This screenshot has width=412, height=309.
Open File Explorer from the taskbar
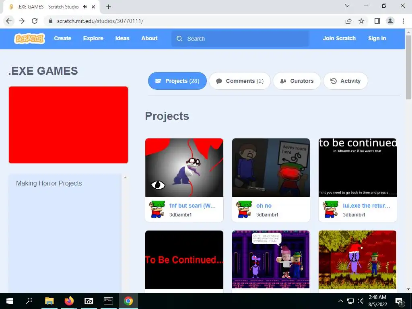pos(49,301)
